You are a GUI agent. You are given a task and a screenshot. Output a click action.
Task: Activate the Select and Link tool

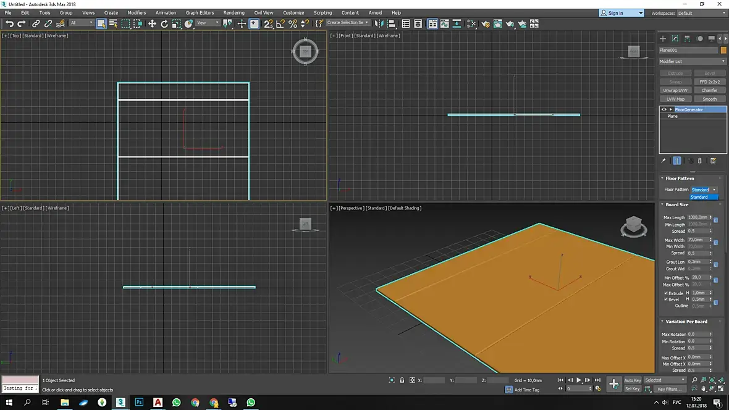pos(36,23)
